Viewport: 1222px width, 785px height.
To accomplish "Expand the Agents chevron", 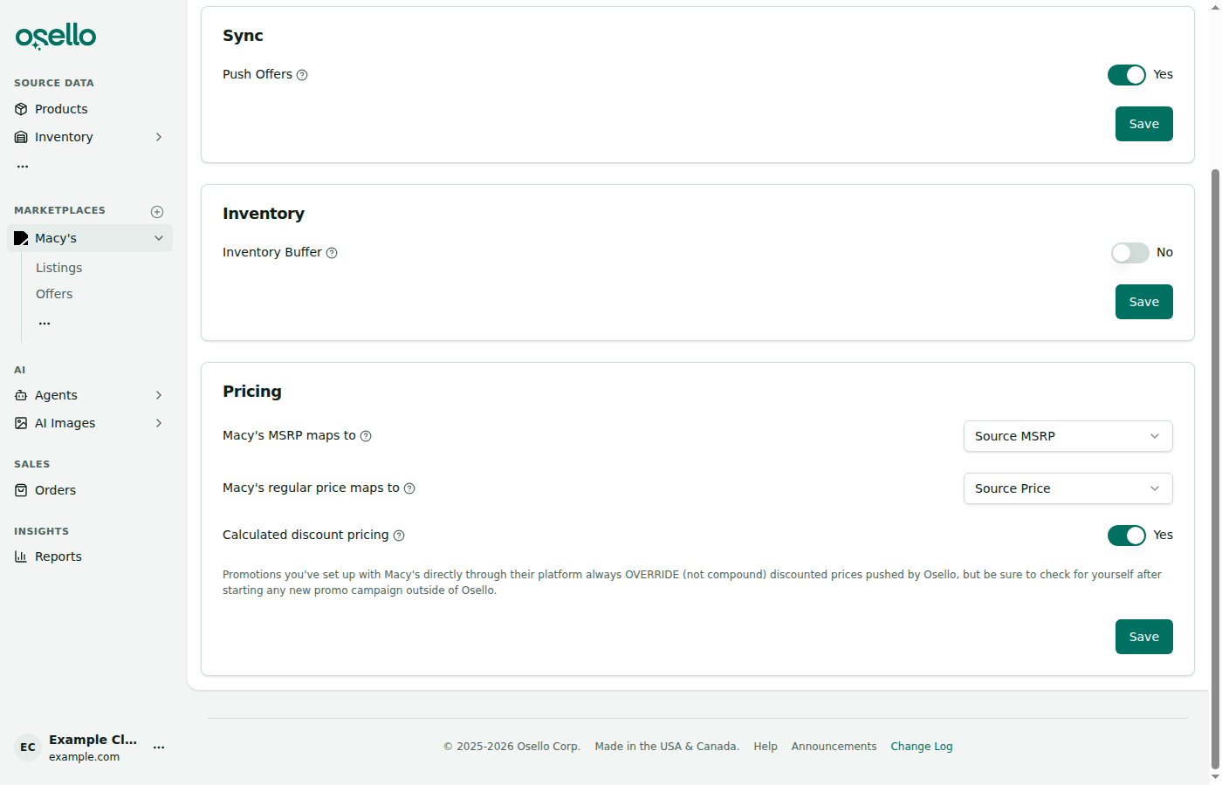I will pos(159,395).
